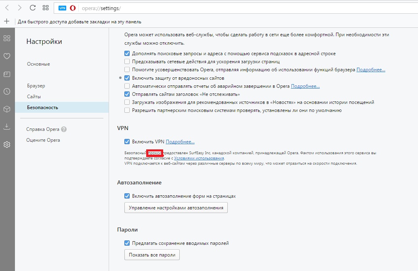Click Управление настройками автозаполнения button
418x271 pixels.
point(176,208)
